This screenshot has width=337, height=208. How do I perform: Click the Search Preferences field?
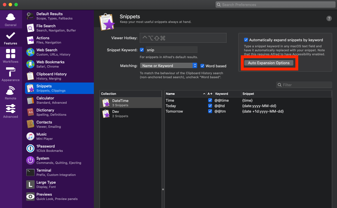276,5
